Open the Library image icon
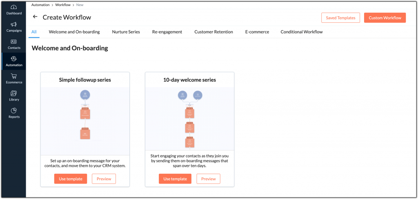Viewport: 418px width, 199px height. [x=14, y=94]
